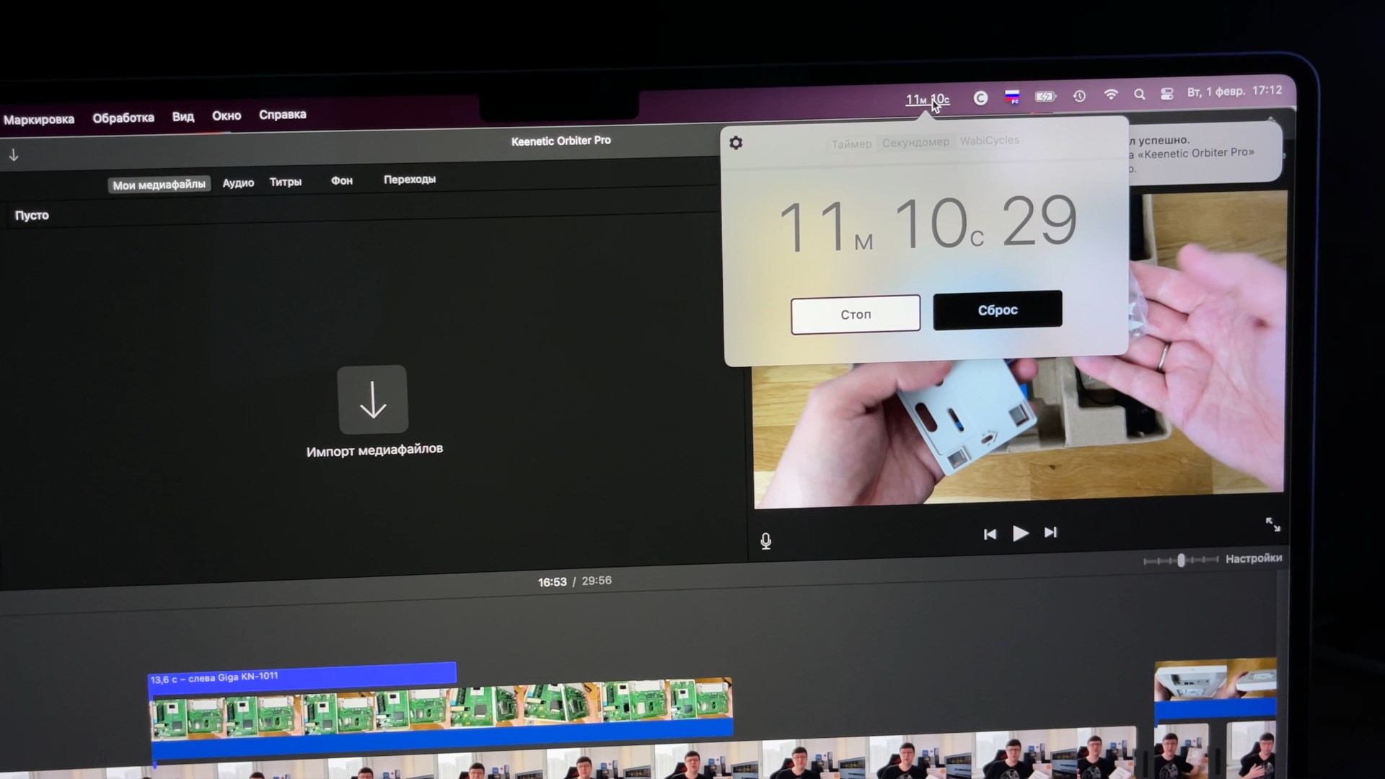Screen dimensions: 1385x779
Task: Click the 11м 10с timer in menu bar
Action: pyautogui.click(x=928, y=100)
